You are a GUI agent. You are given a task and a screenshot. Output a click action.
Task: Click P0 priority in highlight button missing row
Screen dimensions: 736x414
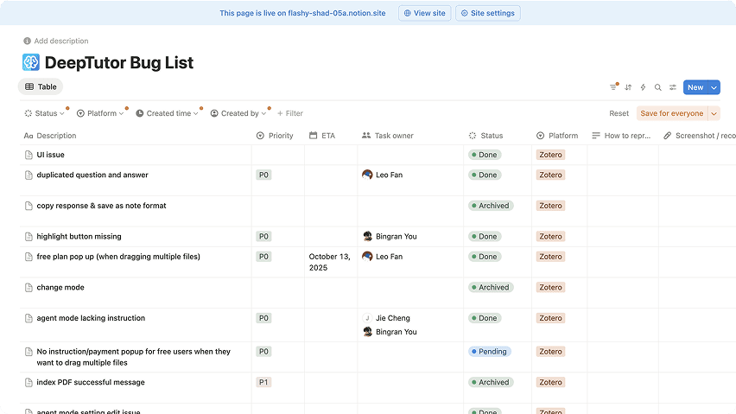click(263, 236)
